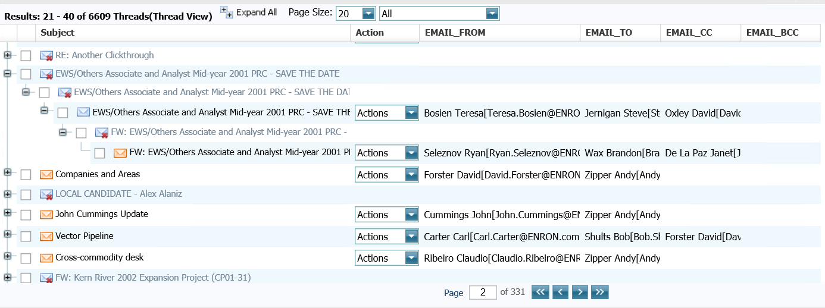Open the All filter dropdown
This screenshot has width=825, height=308.
(x=492, y=14)
